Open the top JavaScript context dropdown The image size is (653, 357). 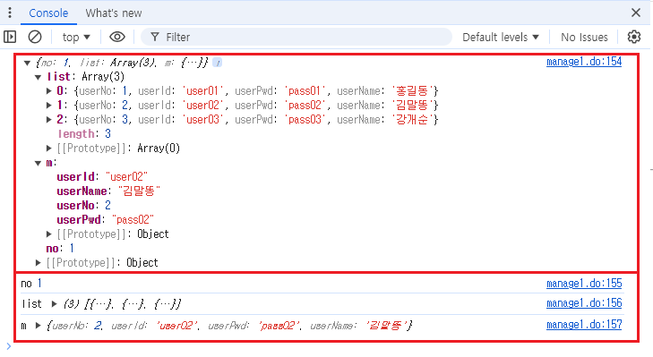[x=76, y=37]
